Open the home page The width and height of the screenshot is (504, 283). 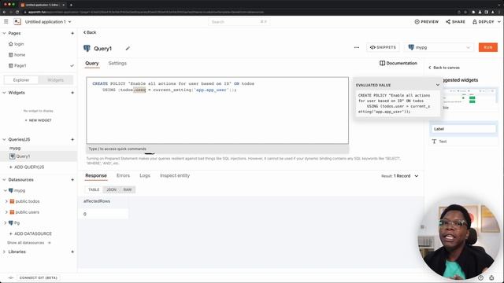[20, 55]
